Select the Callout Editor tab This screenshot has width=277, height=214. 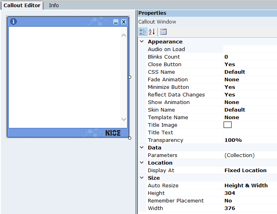pos(22,5)
